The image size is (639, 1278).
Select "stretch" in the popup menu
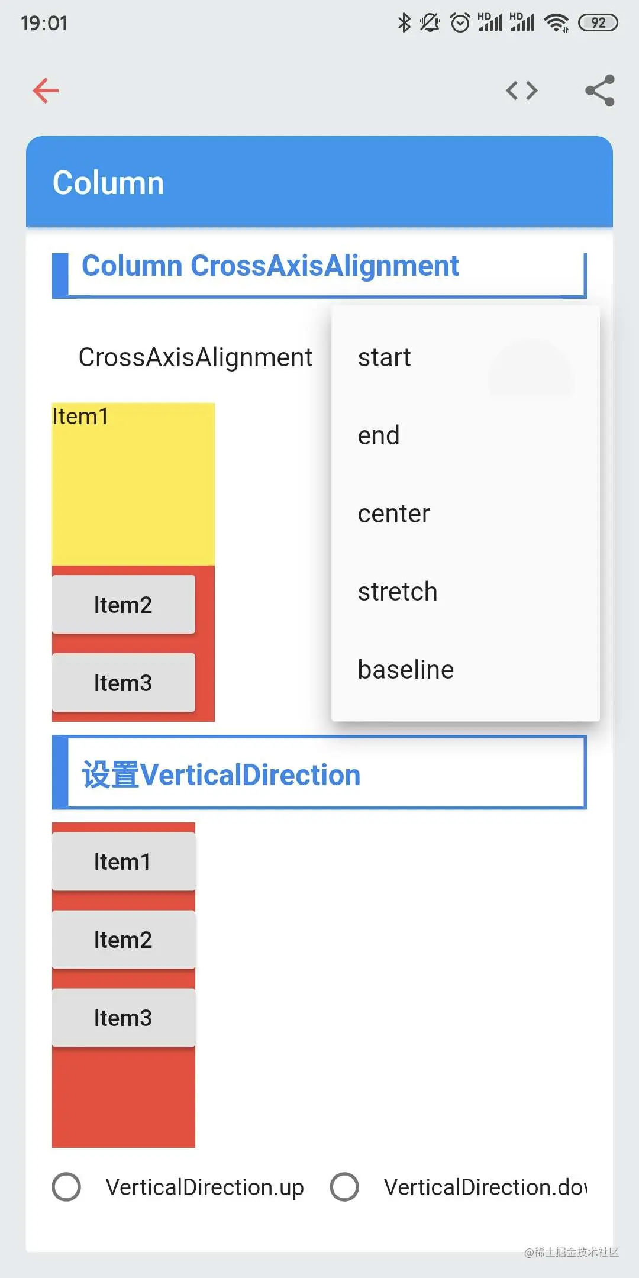point(398,592)
